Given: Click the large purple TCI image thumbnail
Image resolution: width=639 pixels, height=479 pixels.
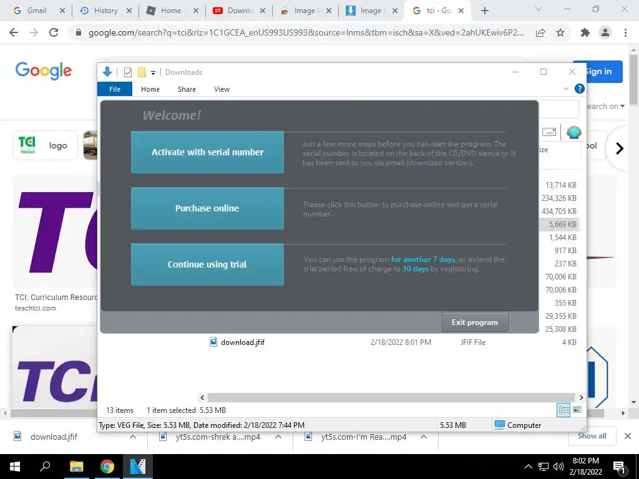Looking at the screenshot, I should [55, 232].
